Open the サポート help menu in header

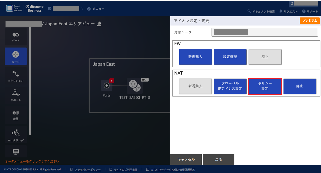310,12
